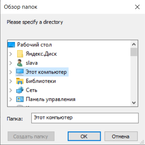Click the Яндекс.Диск folder icon
This screenshot has height=145, width=145.
20,54
